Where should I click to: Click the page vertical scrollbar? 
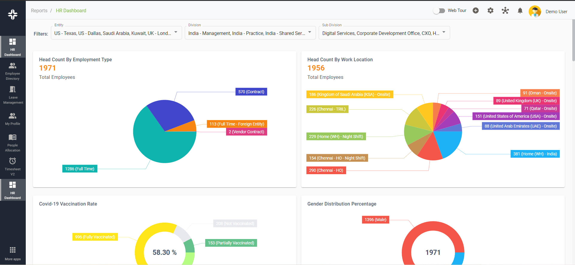[x=573, y=40]
